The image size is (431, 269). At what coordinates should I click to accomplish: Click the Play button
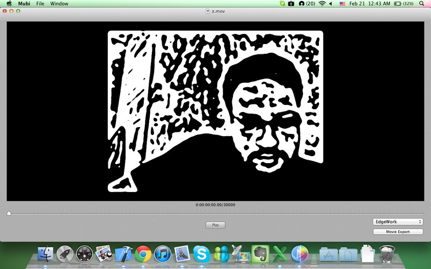click(215, 225)
